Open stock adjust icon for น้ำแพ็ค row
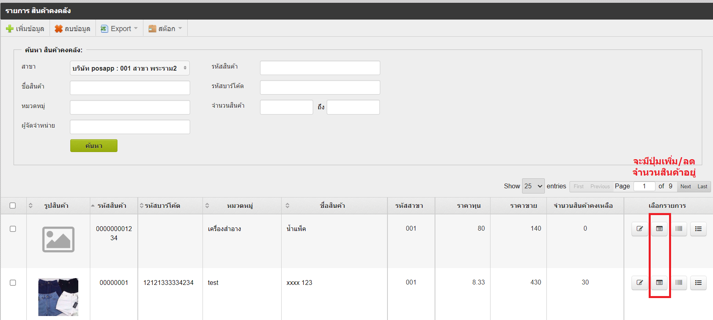The image size is (713, 320). click(659, 229)
